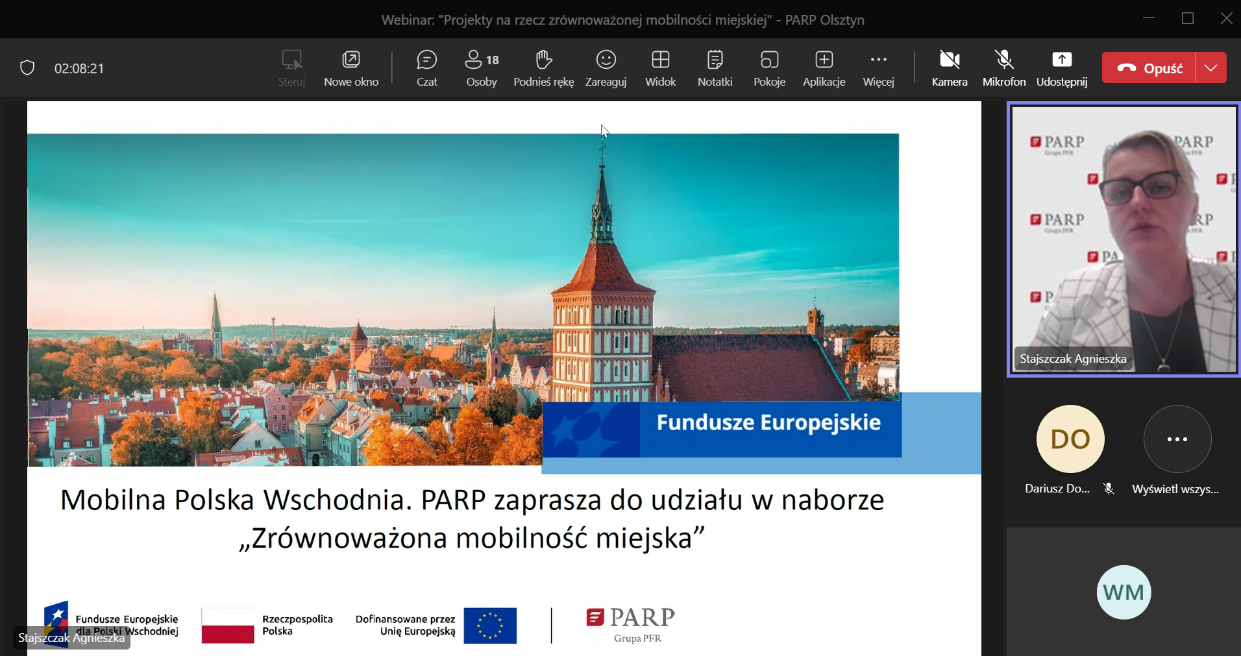Open the Widok layout menu
This screenshot has width=1241, height=656.
click(x=660, y=67)
